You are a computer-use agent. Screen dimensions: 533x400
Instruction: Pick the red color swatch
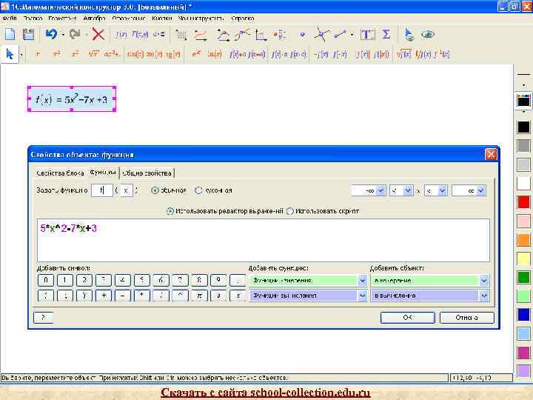(x=523, y=202)
